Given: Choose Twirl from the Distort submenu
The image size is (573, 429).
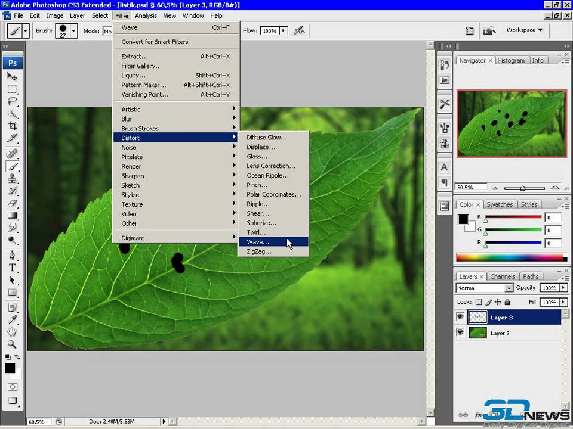Looking at the screenshot, I should pyautogui.click(x=273, y=232).
